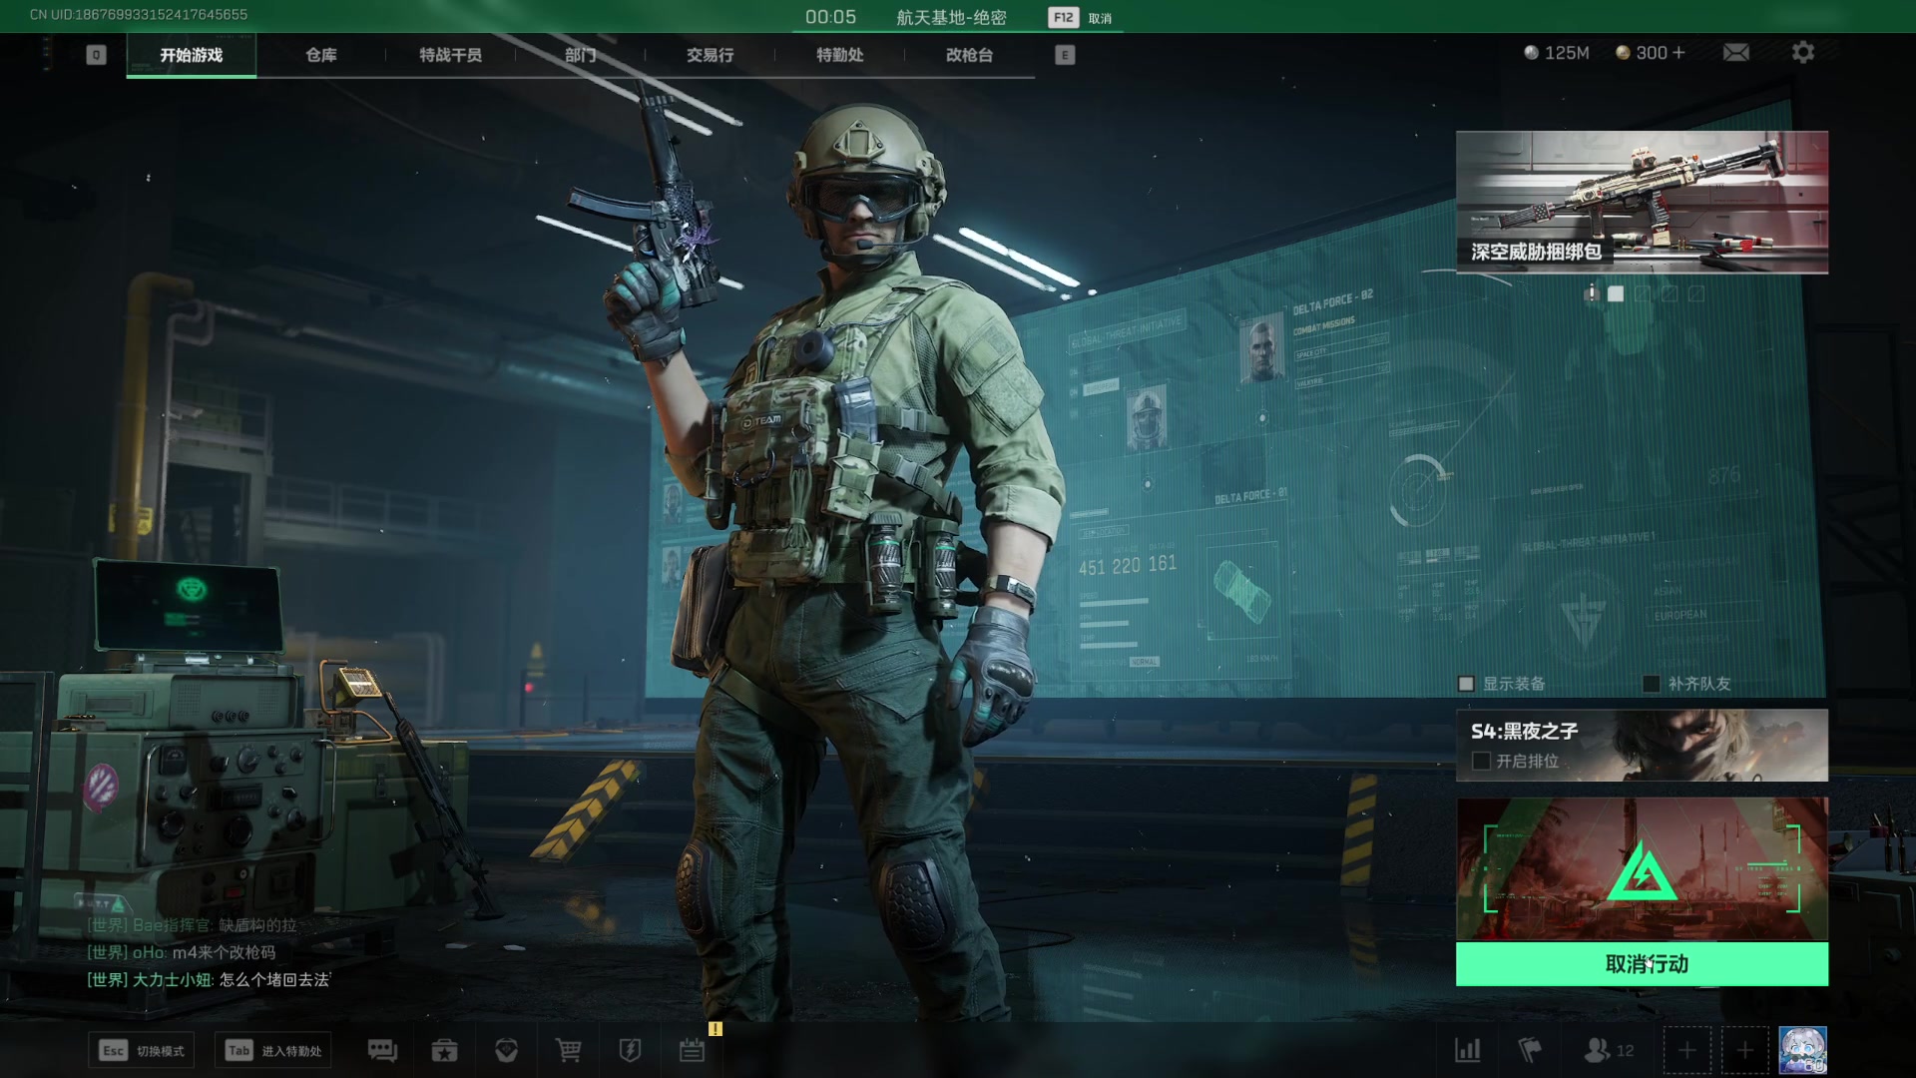The image size is (1916, 1078).
Task: Click chat message from 大力士小妞
Action: tap(209, 979)
